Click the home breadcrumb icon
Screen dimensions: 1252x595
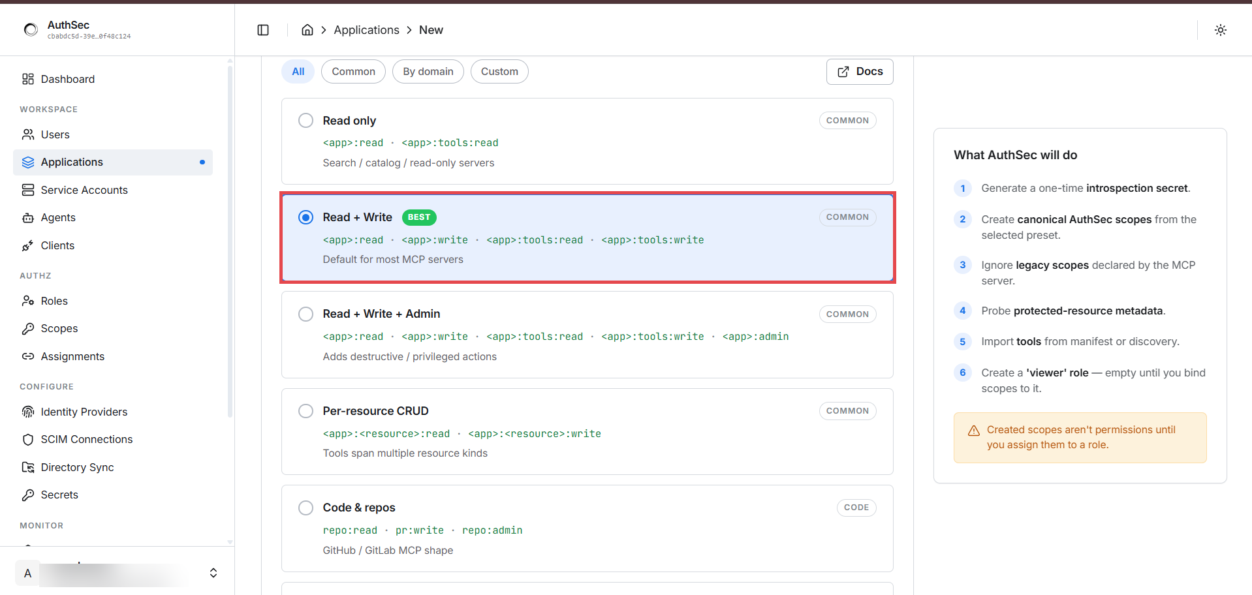[x=307, y=30]
